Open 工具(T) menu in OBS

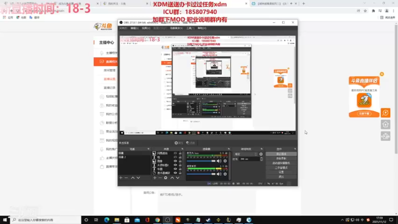190,28
